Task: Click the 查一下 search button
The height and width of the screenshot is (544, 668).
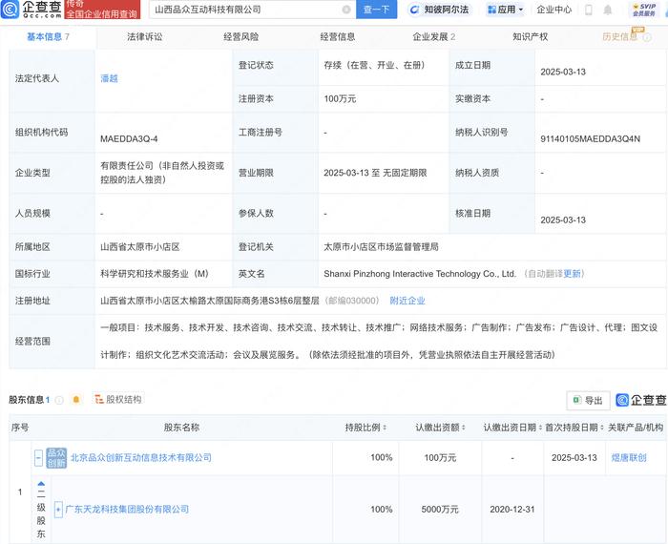Action: click(376, 10)
